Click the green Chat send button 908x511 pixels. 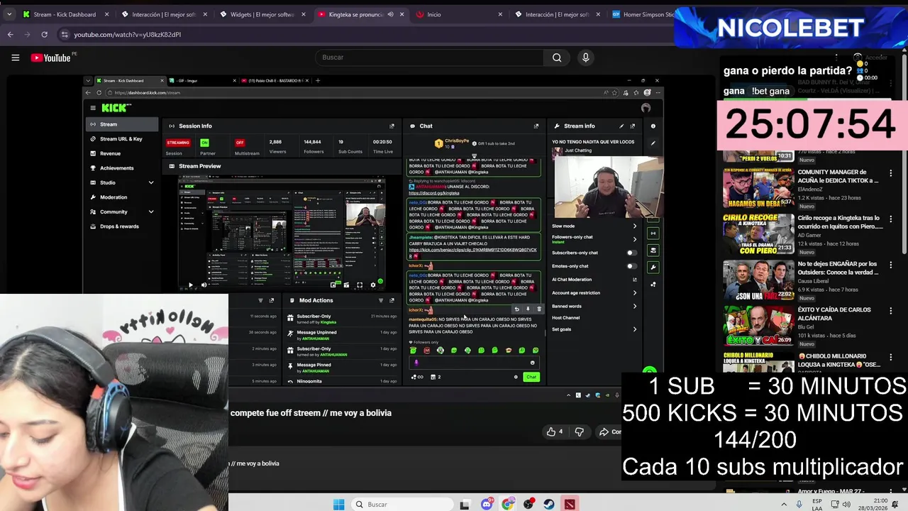tap(531, 377)
